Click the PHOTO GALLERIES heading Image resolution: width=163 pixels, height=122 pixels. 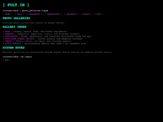[16, 18]
